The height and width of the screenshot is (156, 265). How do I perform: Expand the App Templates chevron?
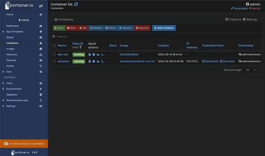click(3, 32)
